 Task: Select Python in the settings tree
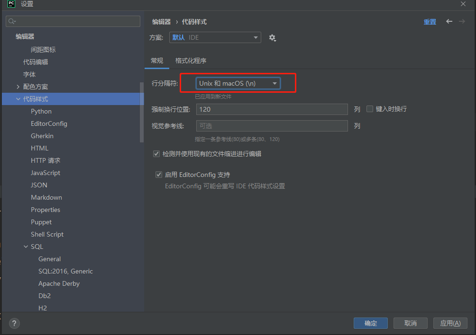click(41, 111)
